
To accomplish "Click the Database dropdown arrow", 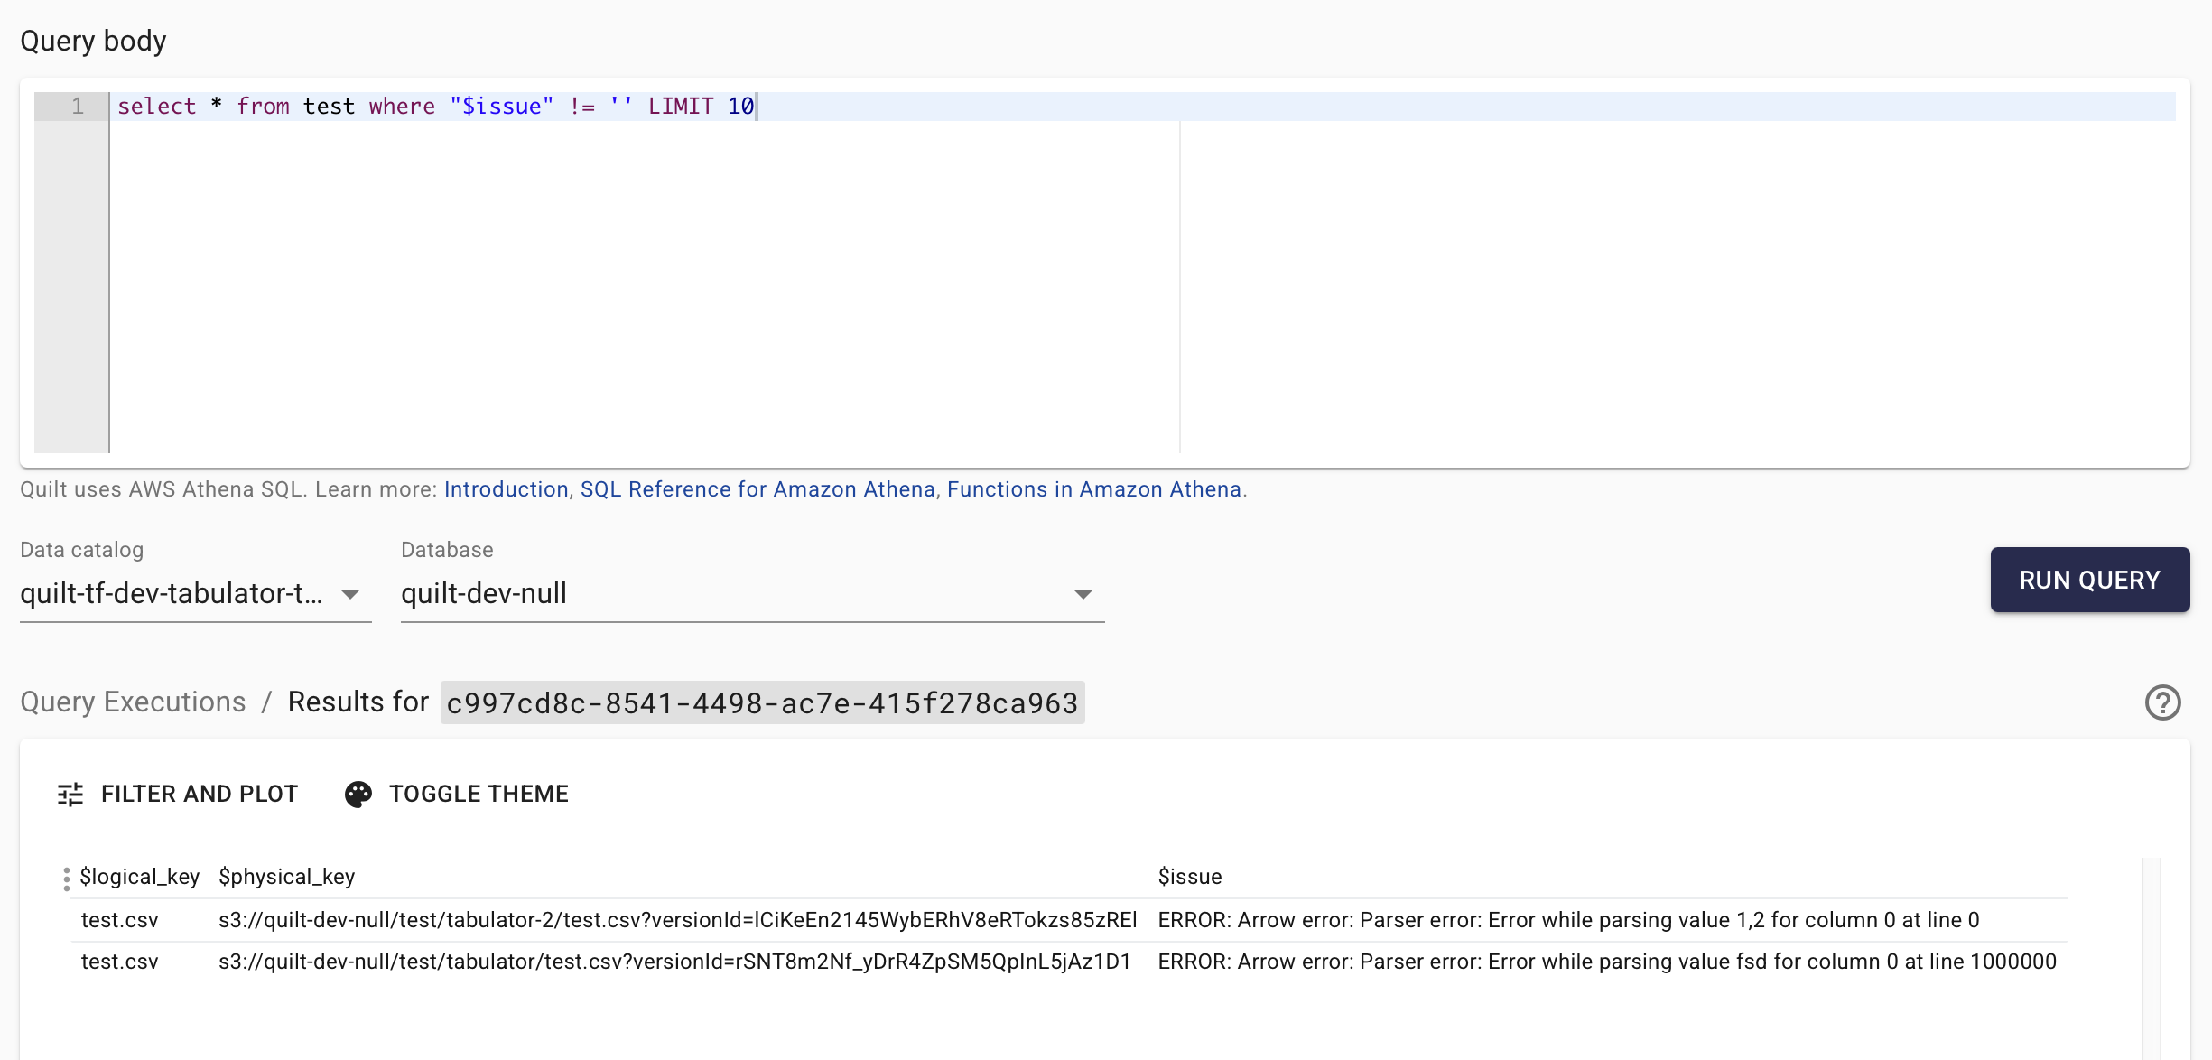I will point(1083,594).
